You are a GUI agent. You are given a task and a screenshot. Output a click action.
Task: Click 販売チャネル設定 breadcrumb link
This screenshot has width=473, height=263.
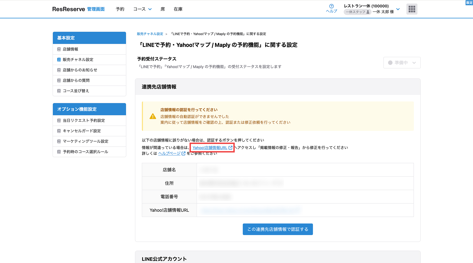coord(150,34)
